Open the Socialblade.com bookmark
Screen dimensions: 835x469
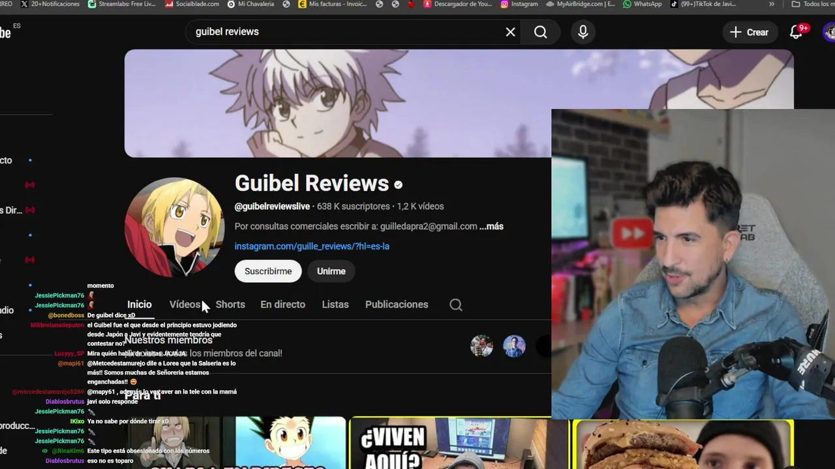point(192,4)
